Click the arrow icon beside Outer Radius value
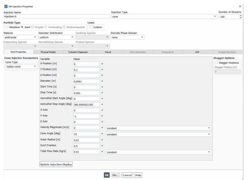Screen dimensions: 252x180 click(x=102, y=140)
